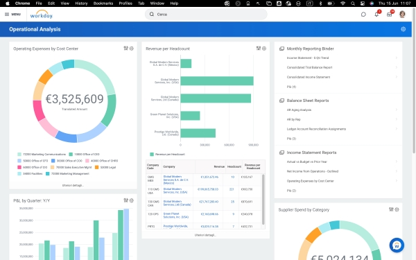Image resolution: width=416 pixels, height=260 pixels.
Task: Expand AR Aging Analysis row chevron
Action: tap(396, 110)
